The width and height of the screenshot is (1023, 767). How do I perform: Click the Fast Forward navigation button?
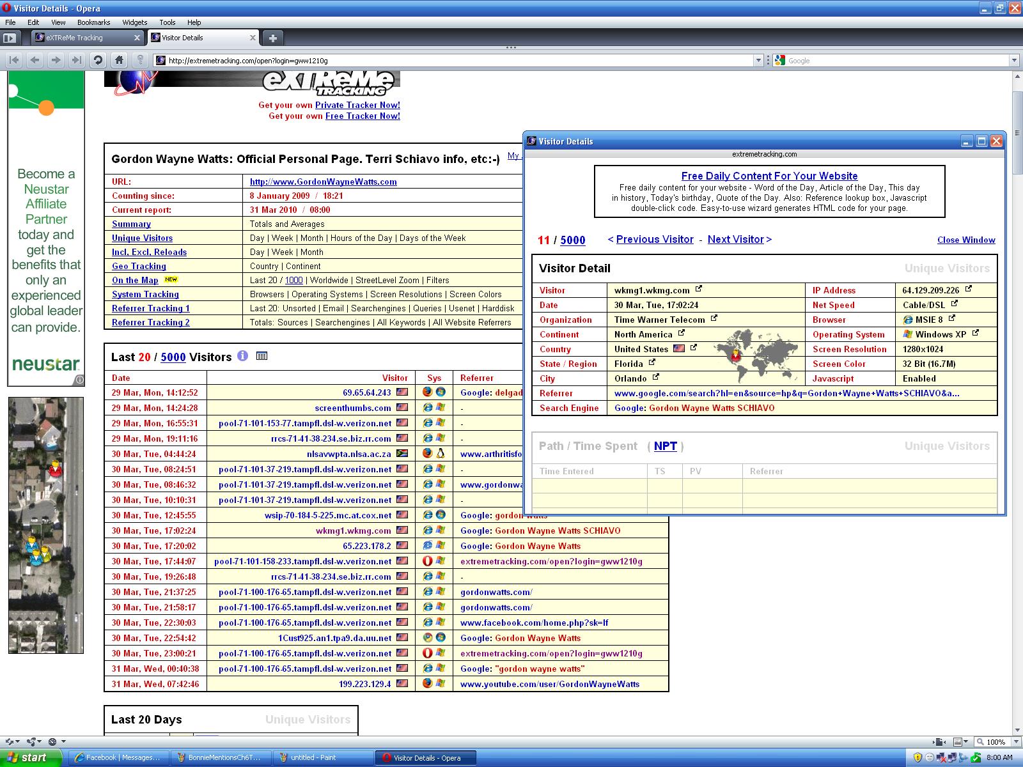(x=77, y=60)
